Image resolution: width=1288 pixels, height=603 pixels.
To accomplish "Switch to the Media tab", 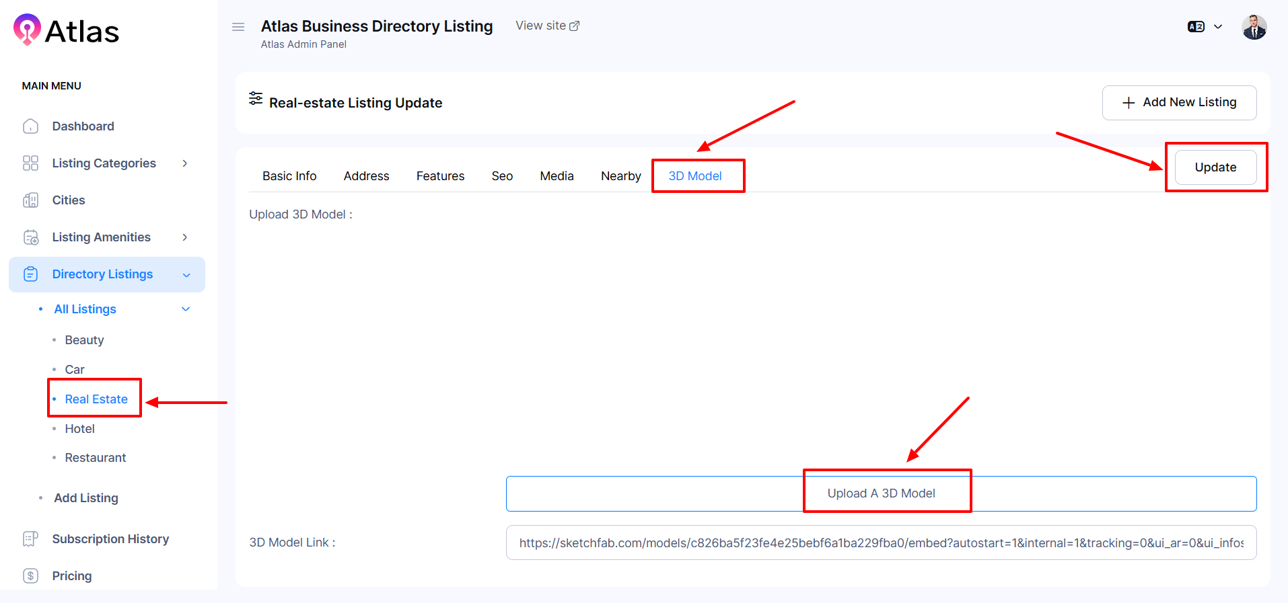I will pyautogui.click(x=557, y=176).
